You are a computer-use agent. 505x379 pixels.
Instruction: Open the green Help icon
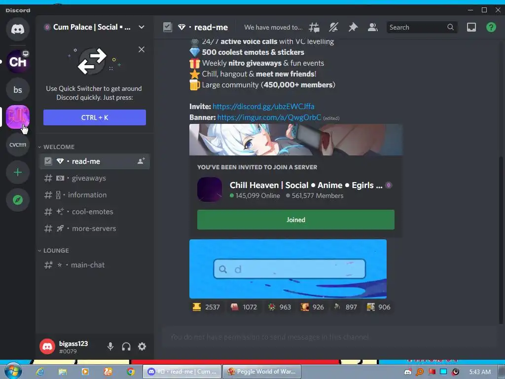click(x=491, y=28)
